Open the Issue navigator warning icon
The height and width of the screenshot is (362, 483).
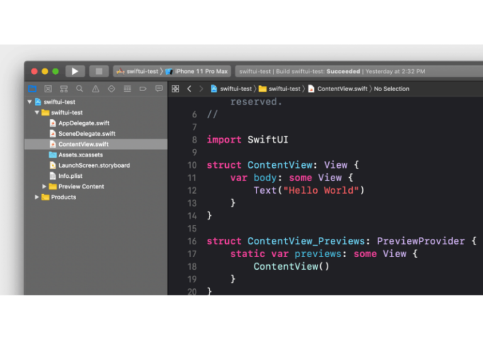click(x=96, y=89)
